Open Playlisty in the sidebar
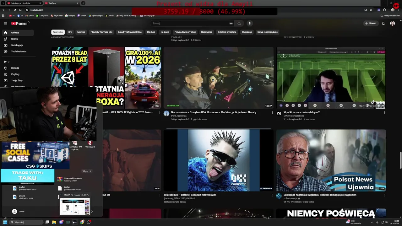 click(x=18, y=74)
